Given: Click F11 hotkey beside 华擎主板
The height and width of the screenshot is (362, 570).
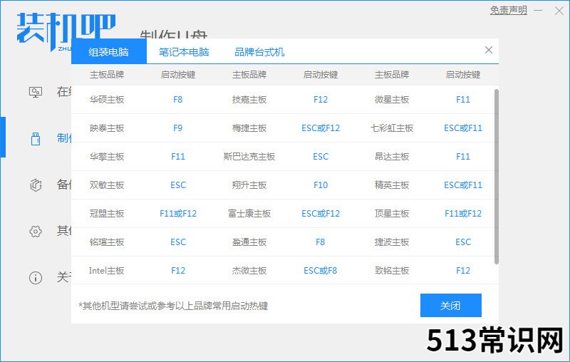Looking at the screenshot, I should (178, 156).
